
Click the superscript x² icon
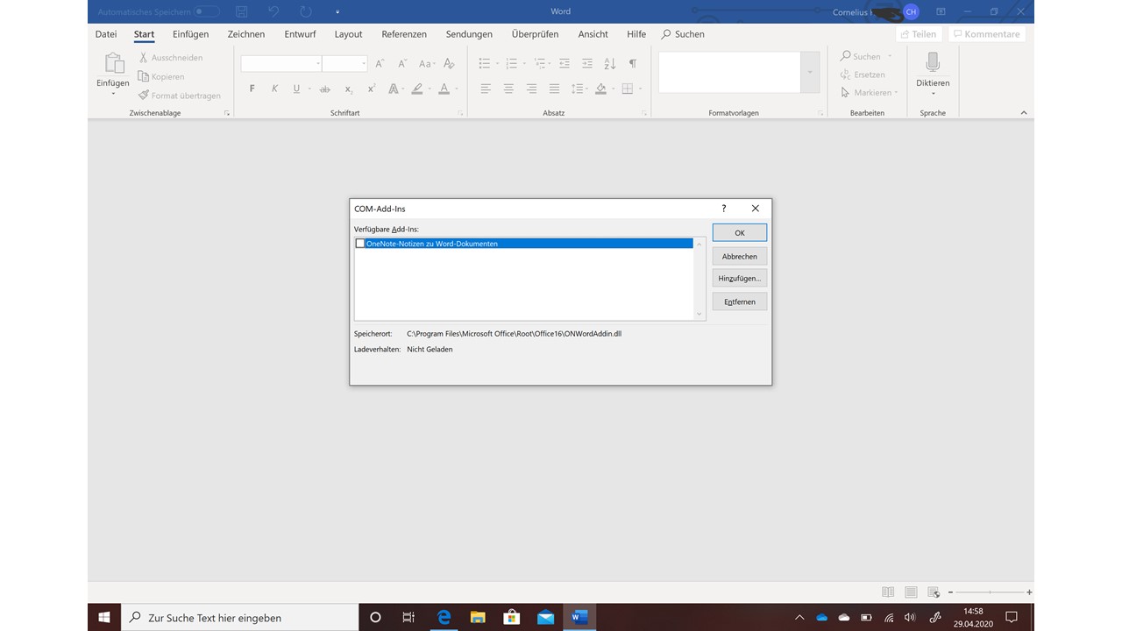[x=371, y=89]
